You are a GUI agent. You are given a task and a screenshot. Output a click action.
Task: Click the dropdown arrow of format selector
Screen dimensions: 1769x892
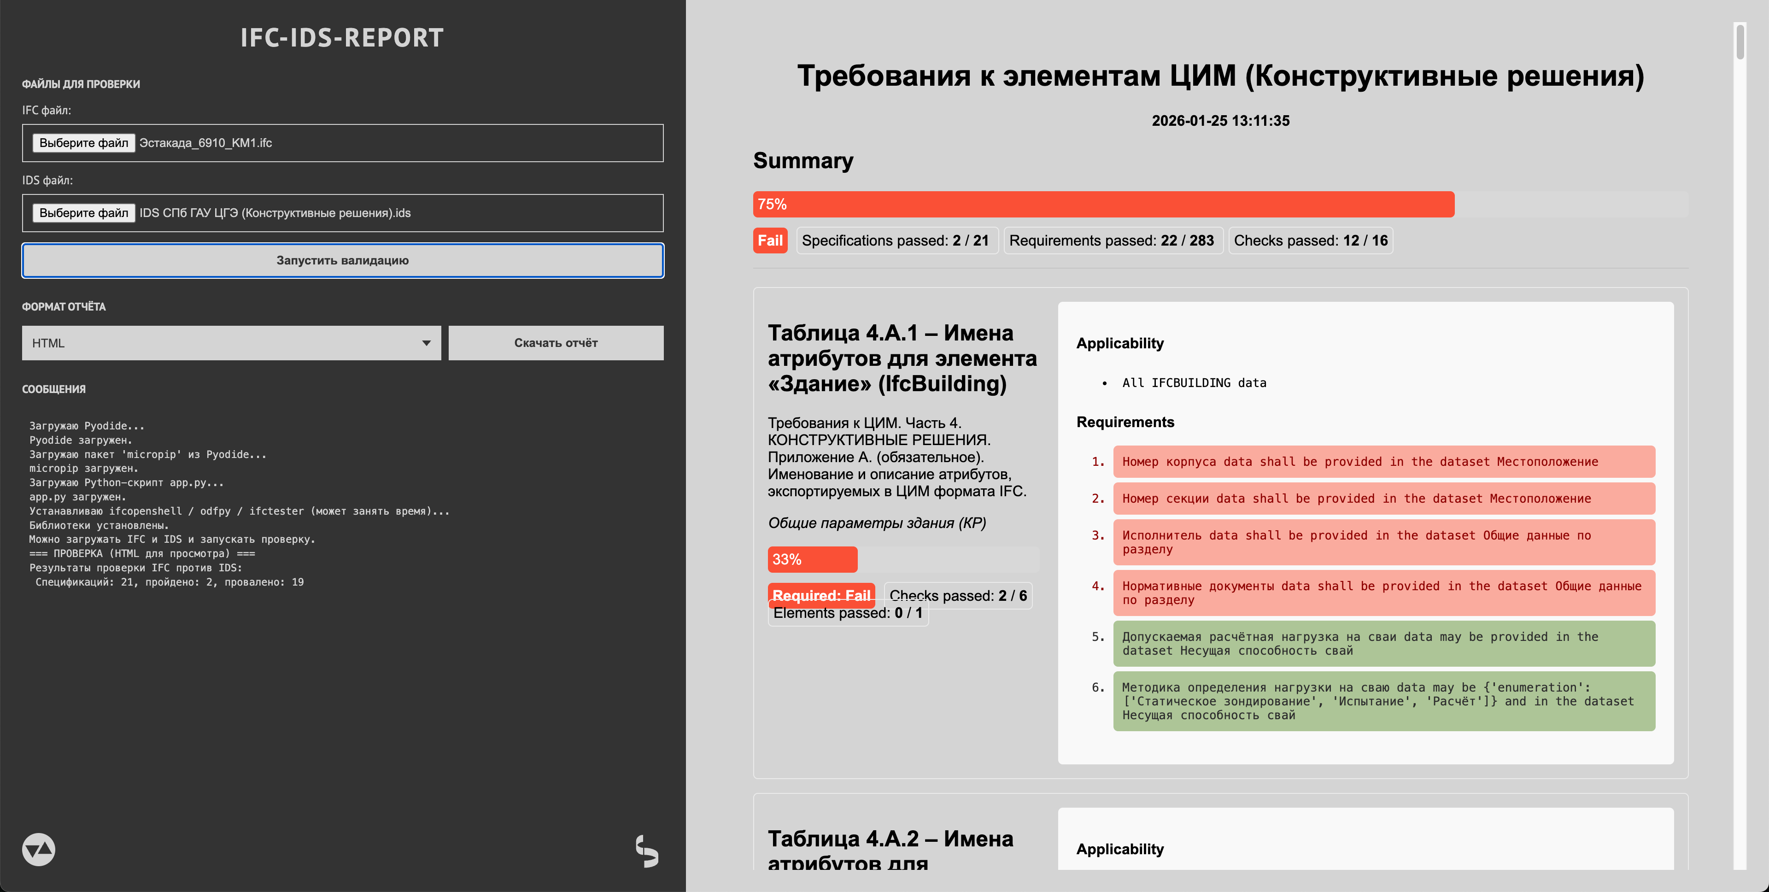coord(426,343)
